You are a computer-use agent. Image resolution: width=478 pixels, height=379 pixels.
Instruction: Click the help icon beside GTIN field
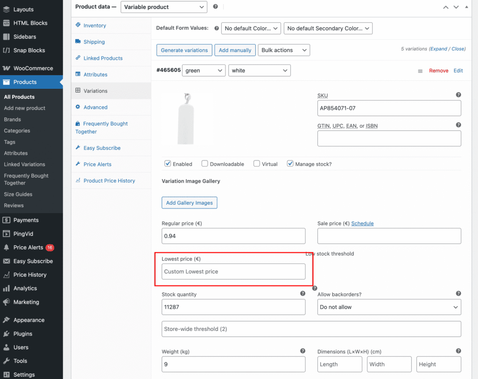point(458,125)
